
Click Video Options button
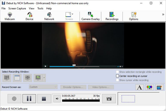point(101,87)
